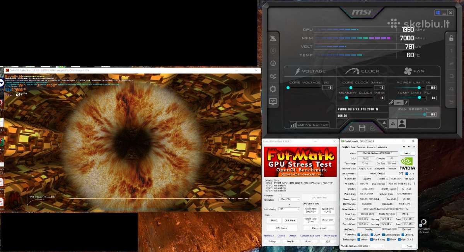Click the fan Auto 'A' icon
This screenshot has height=252, width=464.
(x=393, y=123)
